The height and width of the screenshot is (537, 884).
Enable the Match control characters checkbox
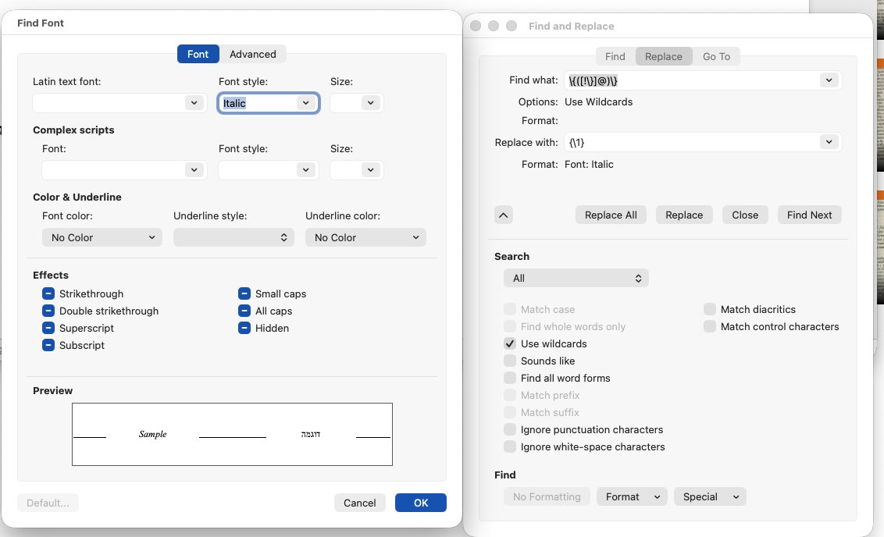(x=710, y=327)
